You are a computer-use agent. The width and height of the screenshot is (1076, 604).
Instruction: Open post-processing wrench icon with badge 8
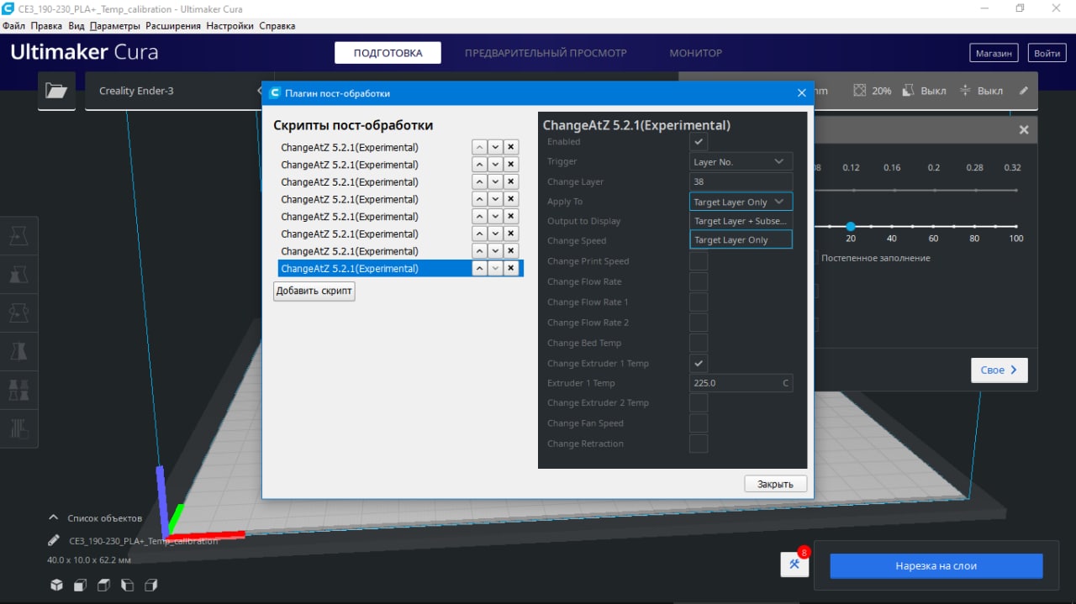coord(794,565)
